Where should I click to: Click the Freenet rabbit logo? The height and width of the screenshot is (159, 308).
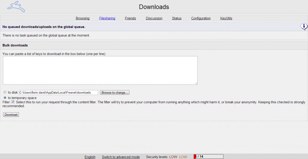coord(16,7)
